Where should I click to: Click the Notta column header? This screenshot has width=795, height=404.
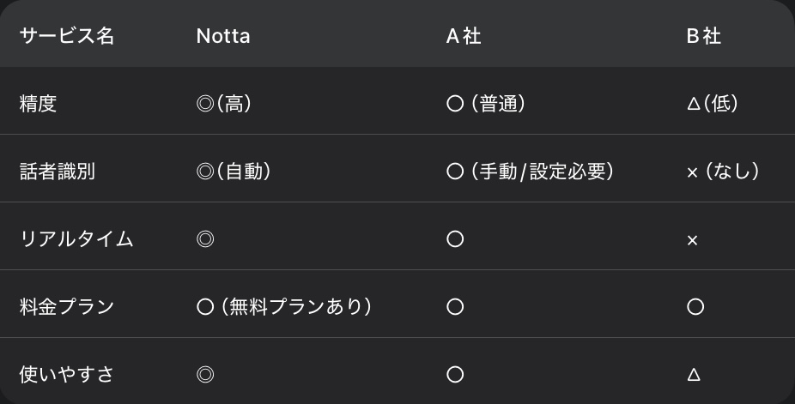click(x=223, y=36)
